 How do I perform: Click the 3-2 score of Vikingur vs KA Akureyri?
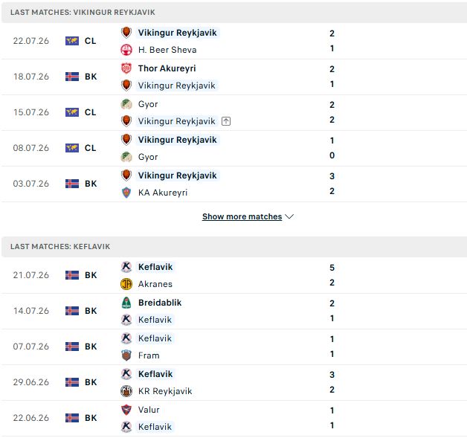[x=332, y=184]
